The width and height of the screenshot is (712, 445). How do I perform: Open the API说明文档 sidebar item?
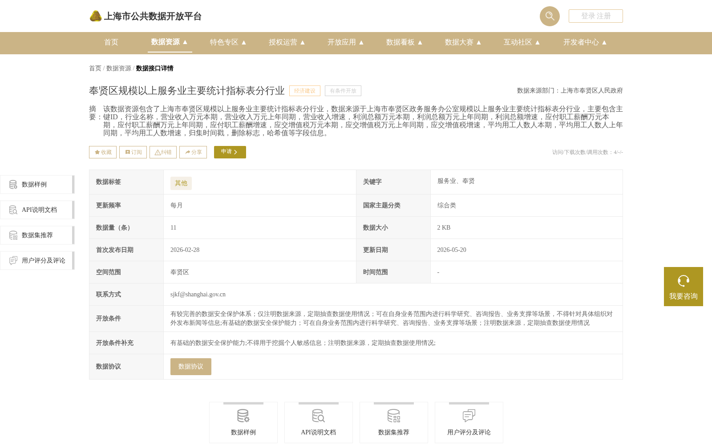37,210
